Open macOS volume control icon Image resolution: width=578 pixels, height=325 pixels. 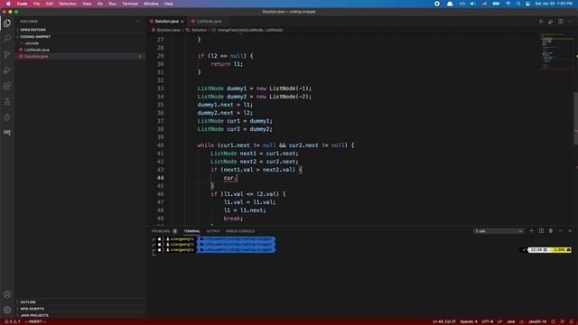(x=472, y=4)
